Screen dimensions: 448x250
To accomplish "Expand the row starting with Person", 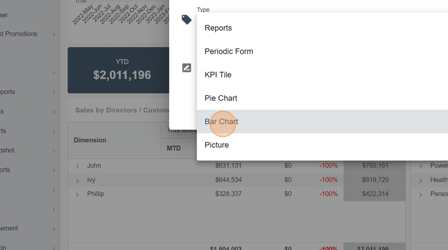I will click(421, 194).
